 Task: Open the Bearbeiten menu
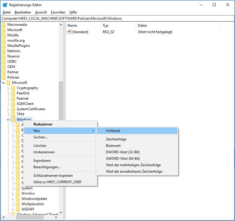pyautogui.click(x=23, y=12)
